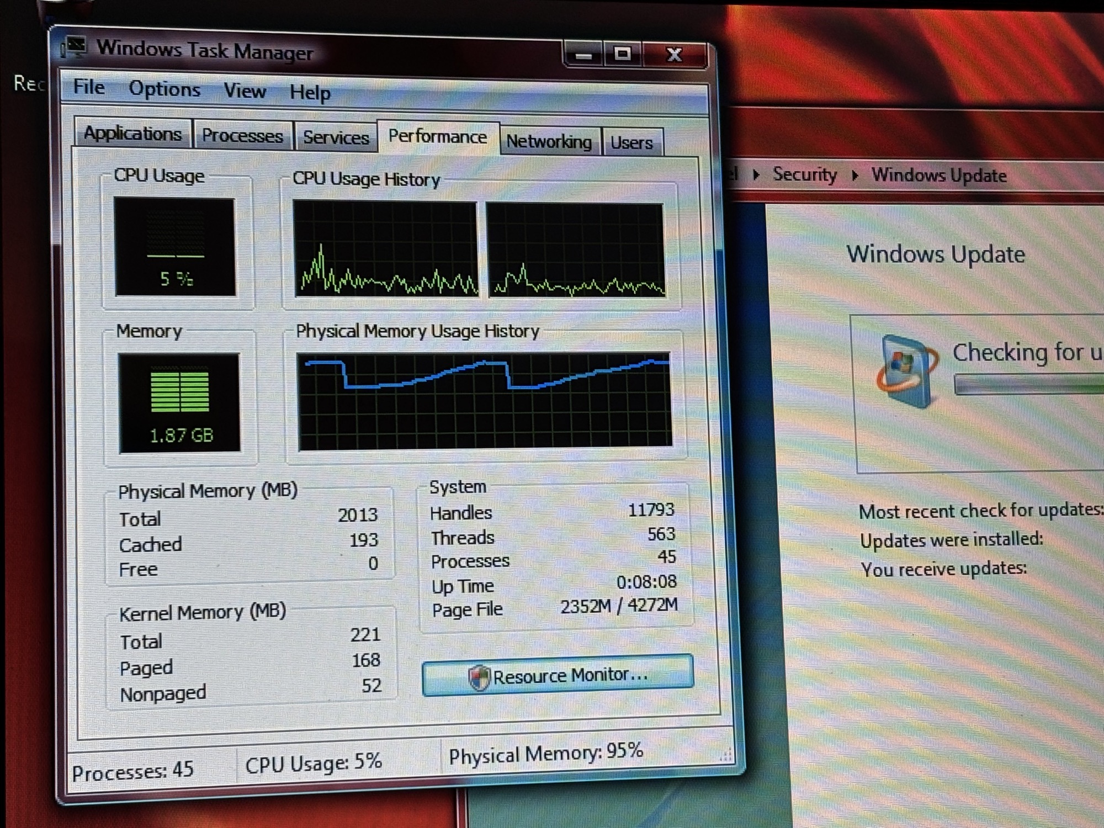Screen dimensions: 1104x828
Task: Maximize the Task Manager window
Action: coord(622,54)
